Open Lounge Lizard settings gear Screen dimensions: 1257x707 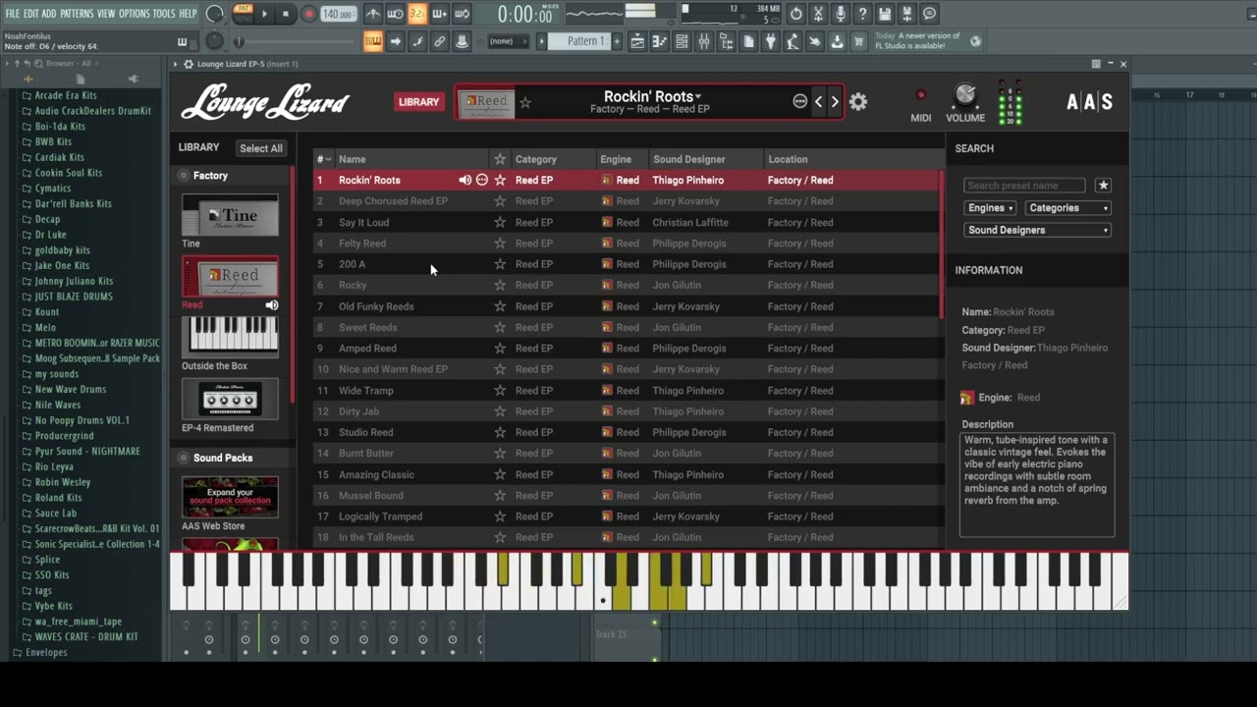(858, 101)
